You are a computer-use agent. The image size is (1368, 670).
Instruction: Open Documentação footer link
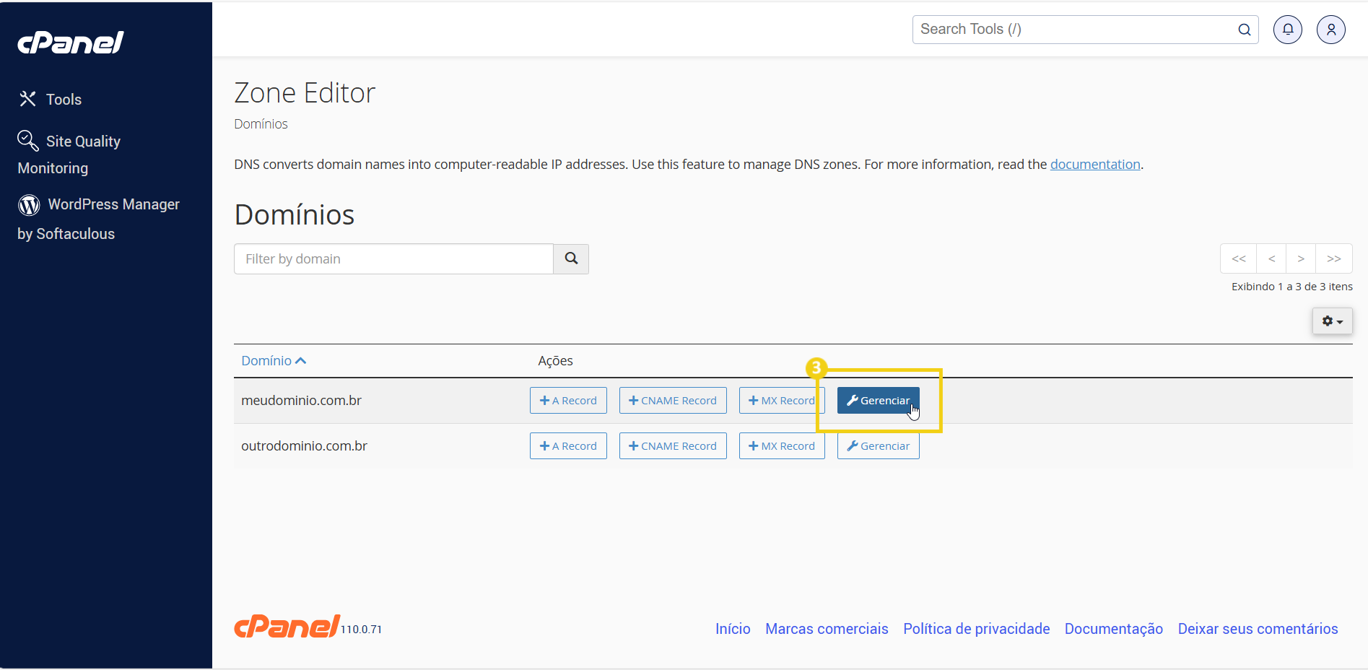click(x=1113, y=629)
